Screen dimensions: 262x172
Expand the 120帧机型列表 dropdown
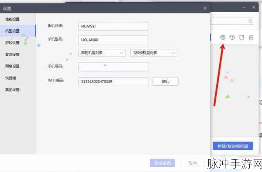[x=154, y=53]
